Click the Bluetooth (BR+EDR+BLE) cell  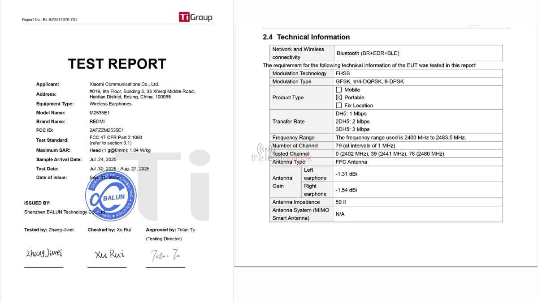click(x=368, y=53)
